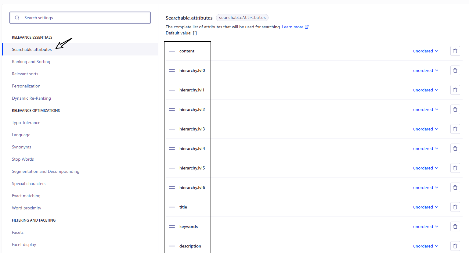Click the drag handle beside hierarchy.lvl5

(172, 168)
